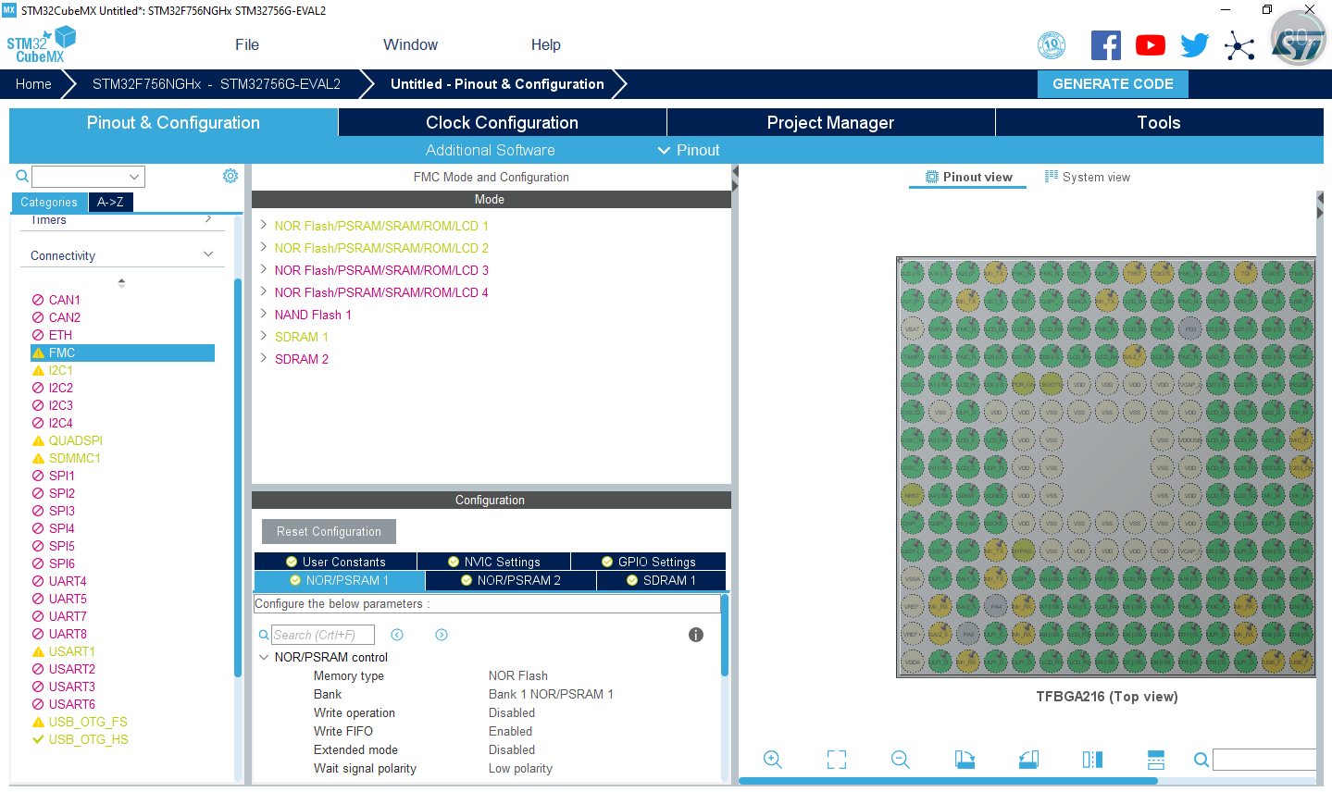Switch to System view
1332x792 pixels.
1088,177
